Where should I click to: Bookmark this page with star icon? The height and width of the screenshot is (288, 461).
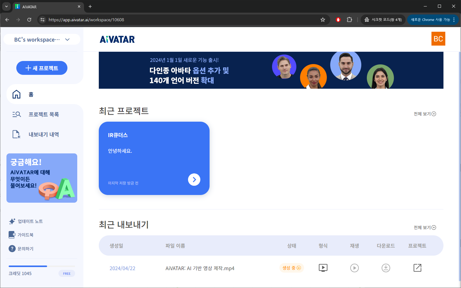(x=323, y=20)
